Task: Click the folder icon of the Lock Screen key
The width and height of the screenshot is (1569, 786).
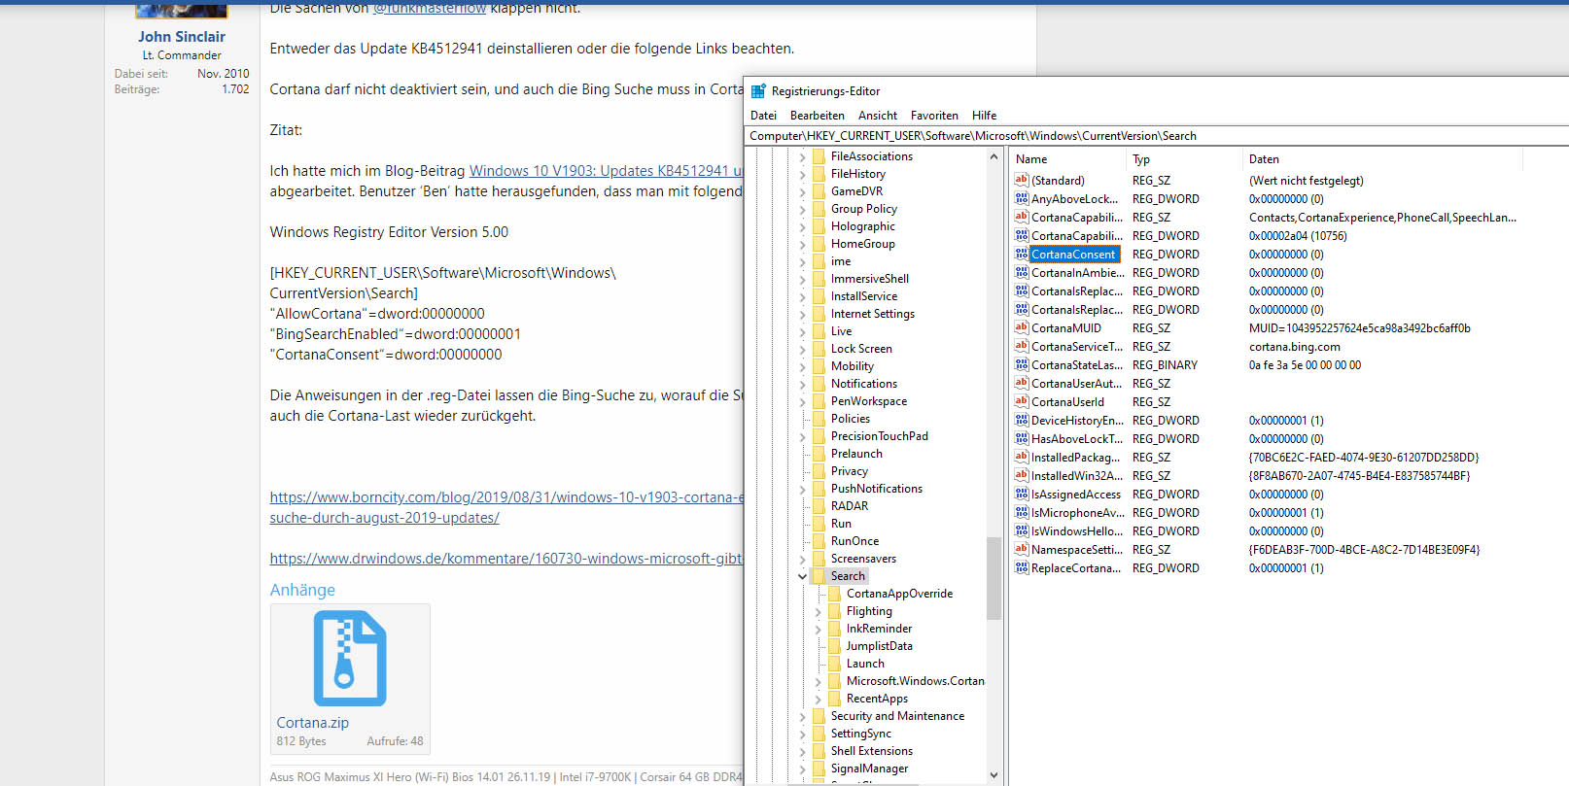Action: coord(819,349)
